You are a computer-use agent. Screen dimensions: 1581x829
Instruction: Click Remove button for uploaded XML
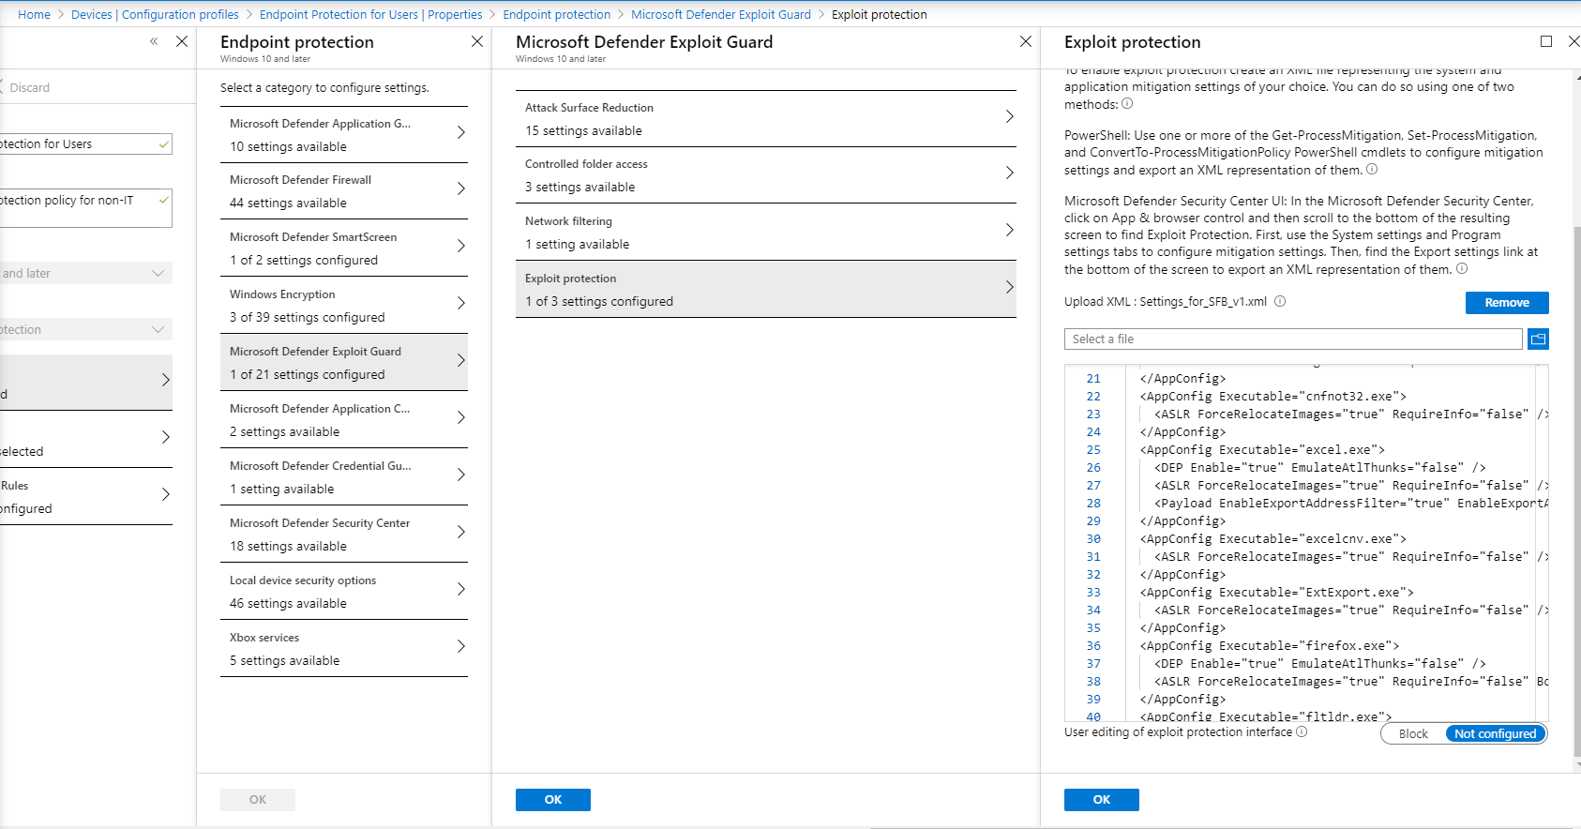(1507, 303)
